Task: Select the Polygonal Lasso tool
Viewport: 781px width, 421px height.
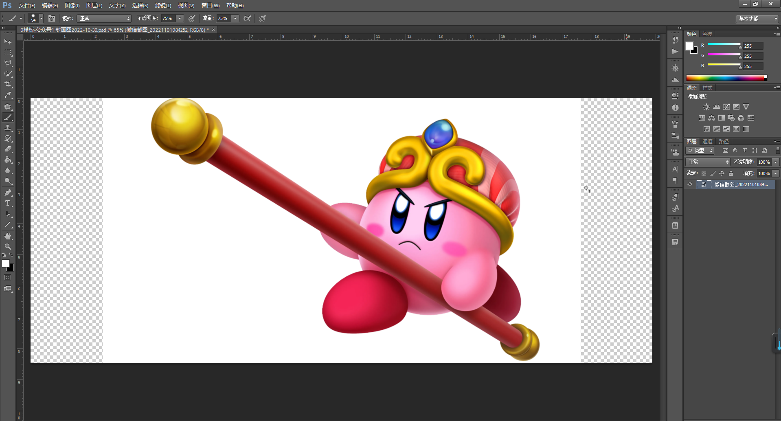Action: tap(8, 63)
